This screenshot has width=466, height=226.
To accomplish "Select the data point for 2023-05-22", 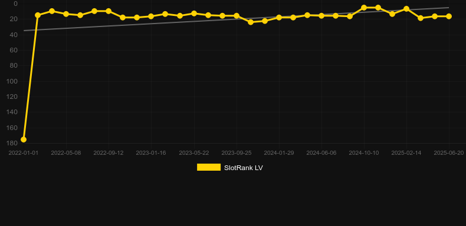I will [194, 14].
